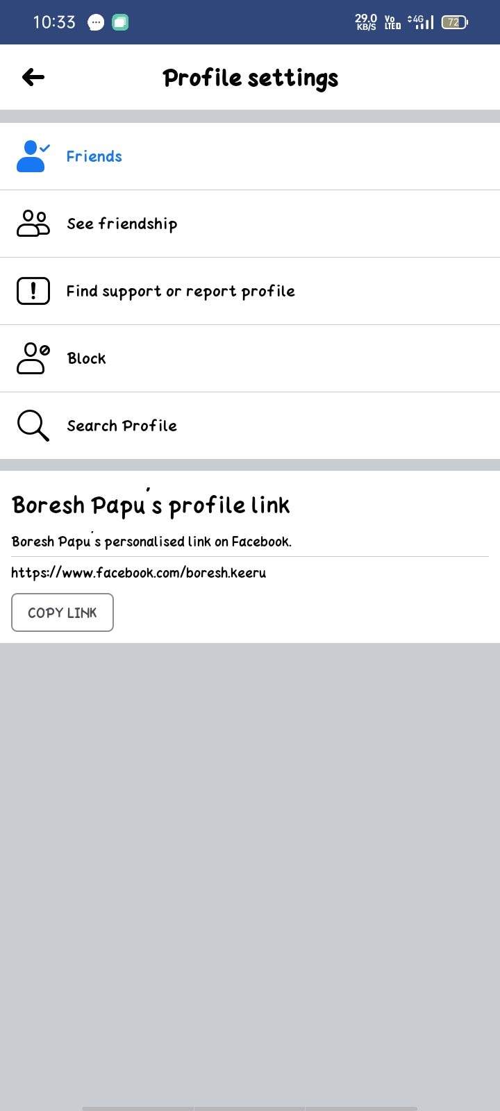
Task: Tap the See friendship people icon
Action: (x=33, y=224)
